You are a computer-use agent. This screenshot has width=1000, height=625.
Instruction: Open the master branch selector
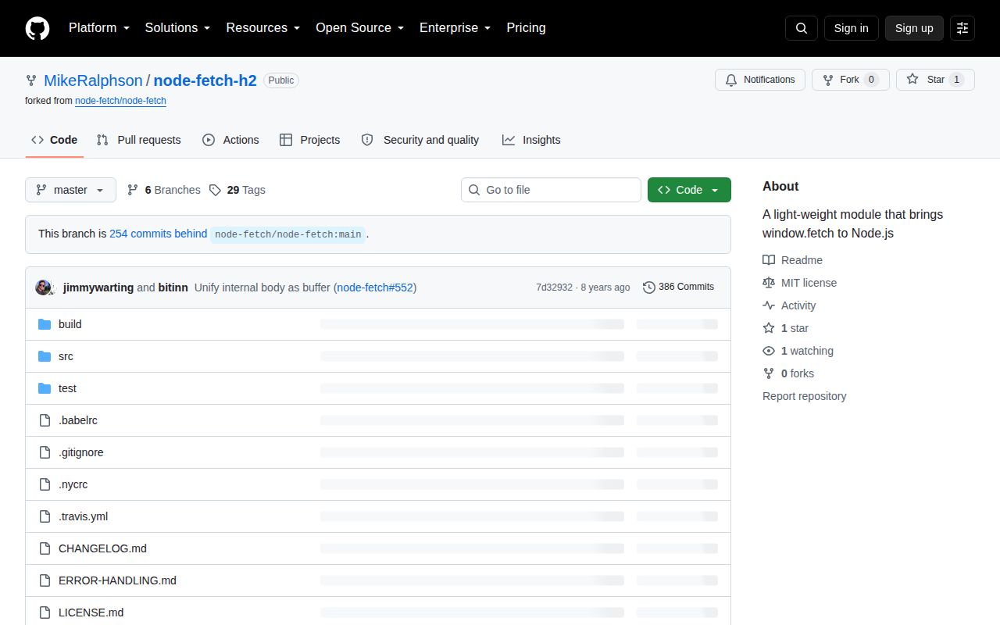[x=70, y=190]
